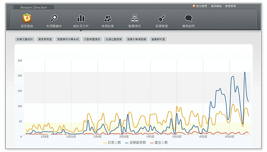Select the 螢幕解析度 tab

click(x=159, y=39)
